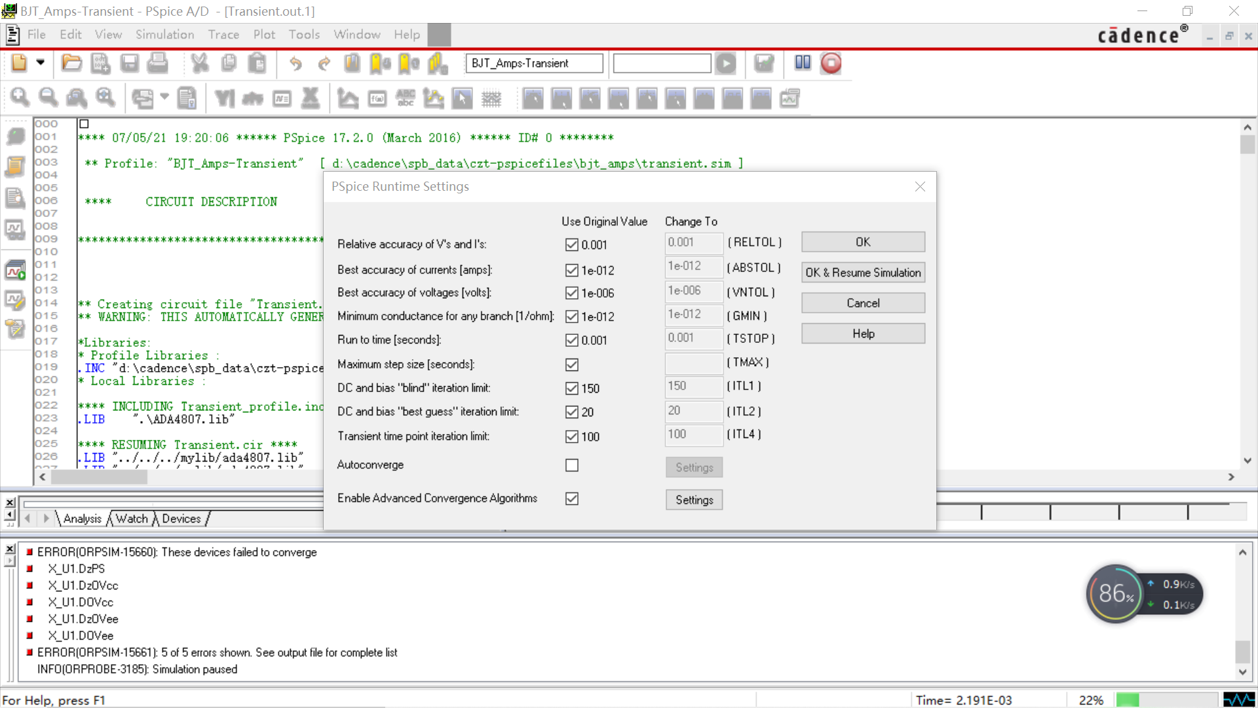Click the Save disk icon
Viewport: 1258px width, 708px height.
pyautogui.click(x=129, y=63)
